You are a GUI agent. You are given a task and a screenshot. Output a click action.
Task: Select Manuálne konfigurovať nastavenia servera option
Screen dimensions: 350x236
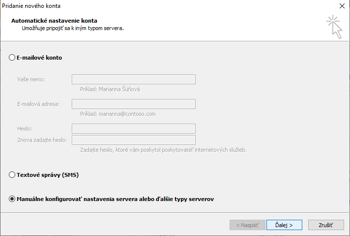(12, 199)
